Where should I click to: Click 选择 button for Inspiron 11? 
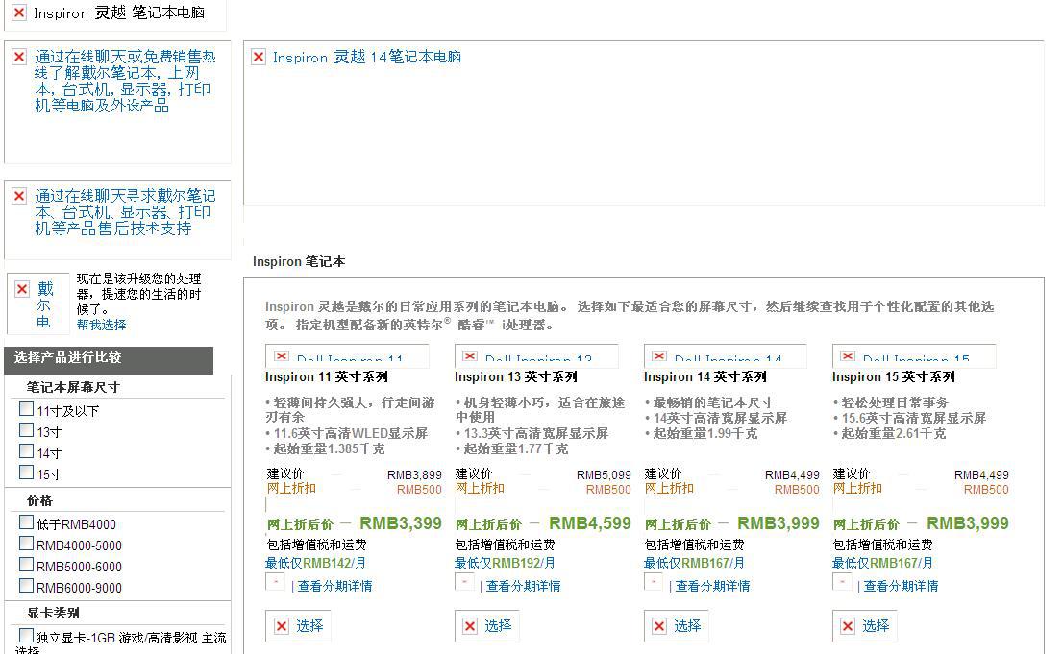[298, 625]
